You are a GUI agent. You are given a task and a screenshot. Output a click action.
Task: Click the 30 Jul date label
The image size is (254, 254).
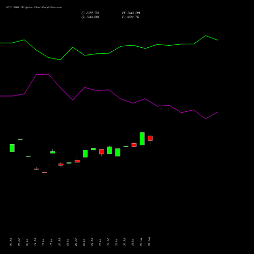pos(124,242)
